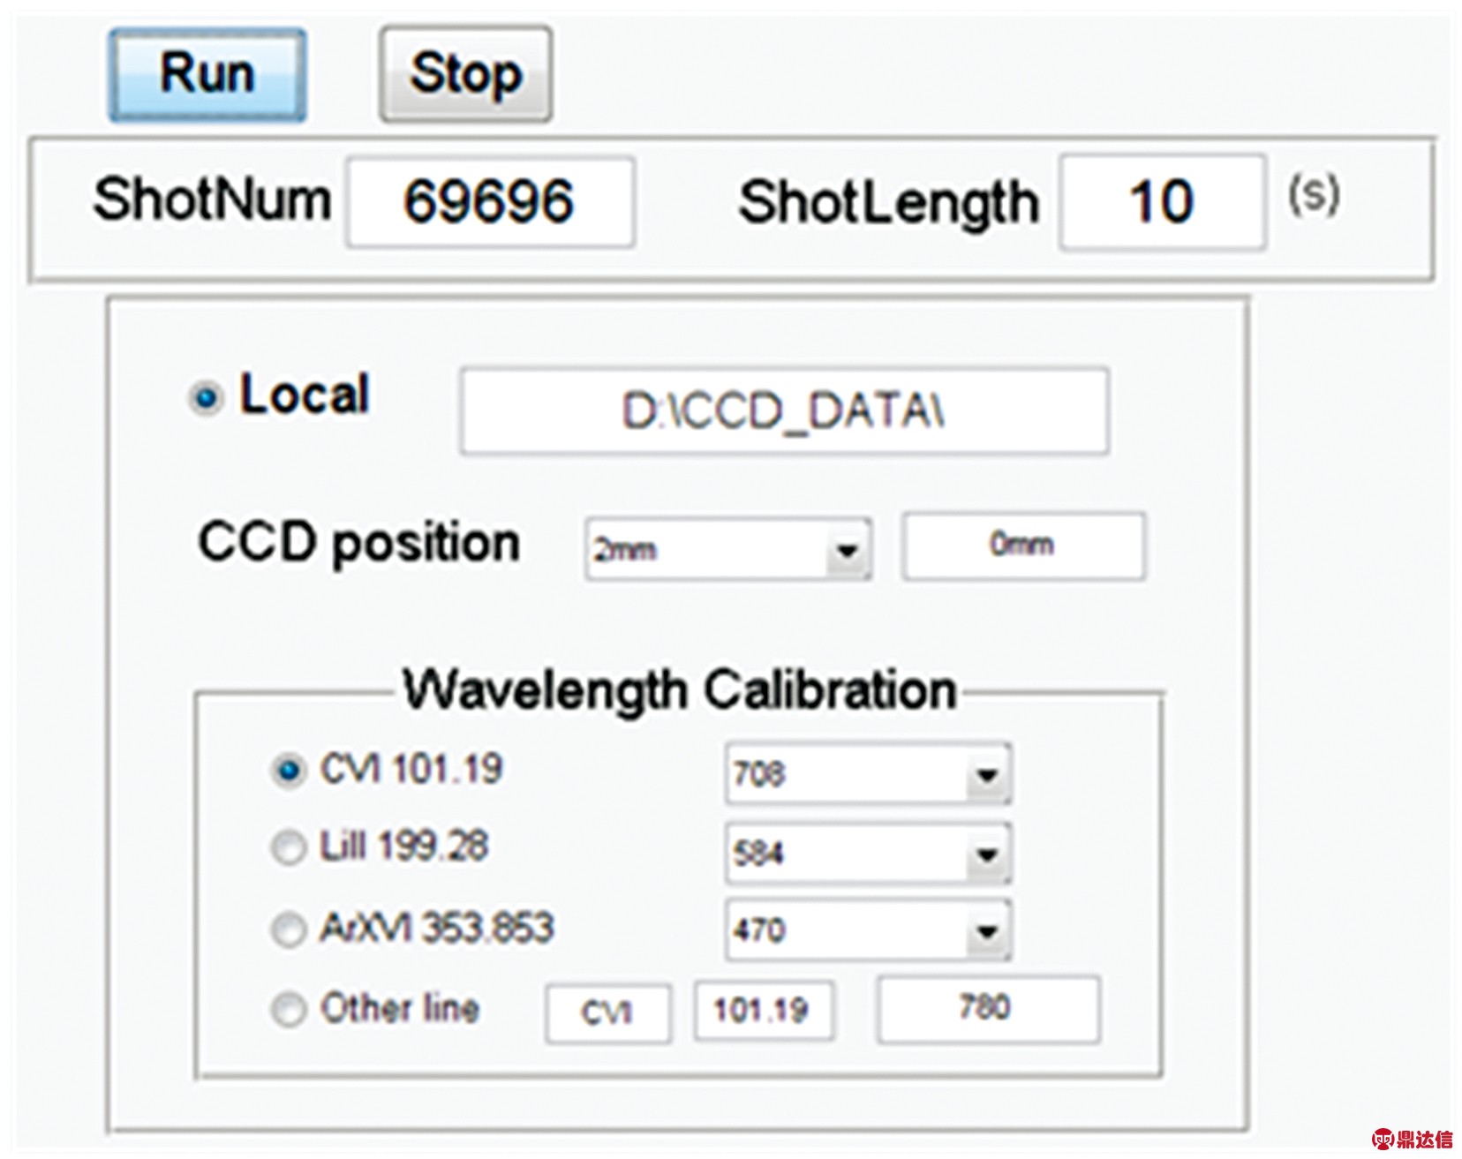Edit the ShotLength field showing 10
The height and width of the screenshot is (1159, 1462).
tap(1163, 202)
